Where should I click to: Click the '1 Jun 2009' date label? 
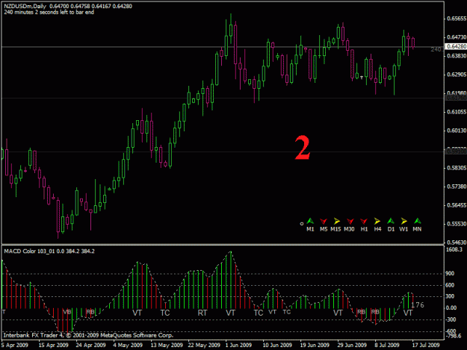[238, 345]
